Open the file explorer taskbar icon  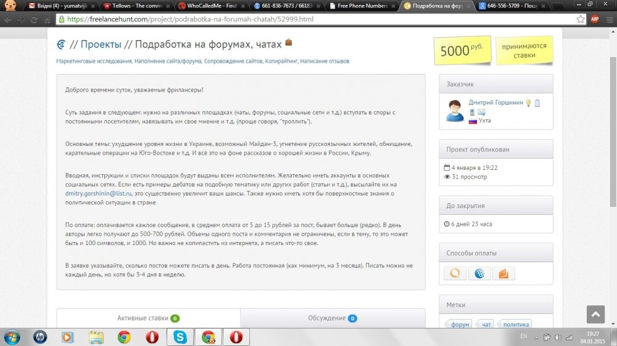tap(96, 337)
